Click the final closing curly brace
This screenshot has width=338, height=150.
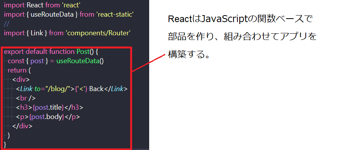point(5,145)
